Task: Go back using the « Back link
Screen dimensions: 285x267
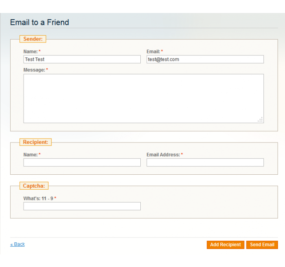Action: (x=17, y=244)
